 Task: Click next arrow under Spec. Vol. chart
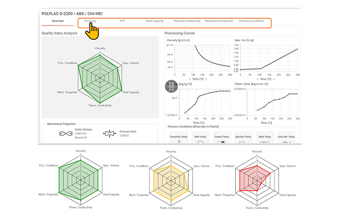point(274,79)
